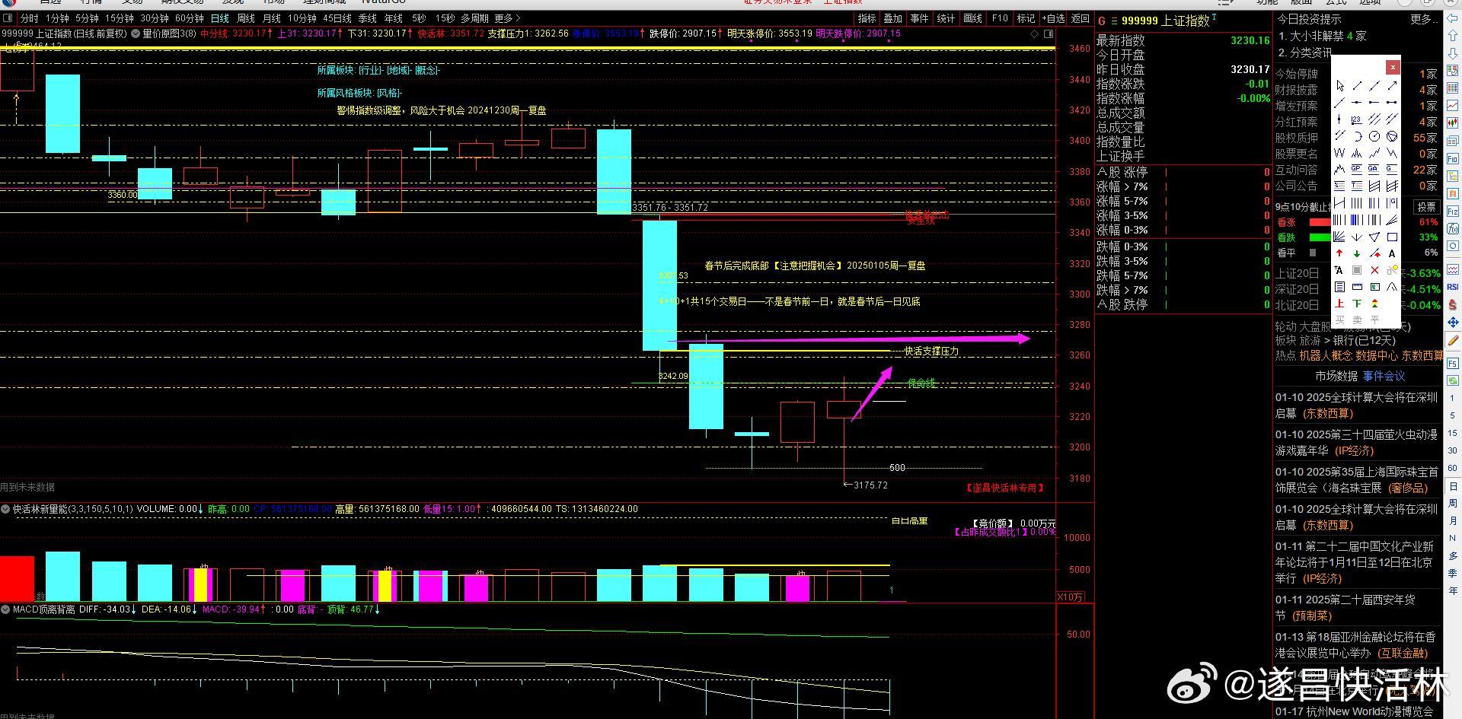
Task: Open the MACD顶离背离 indicator menu
Action: 5,609
